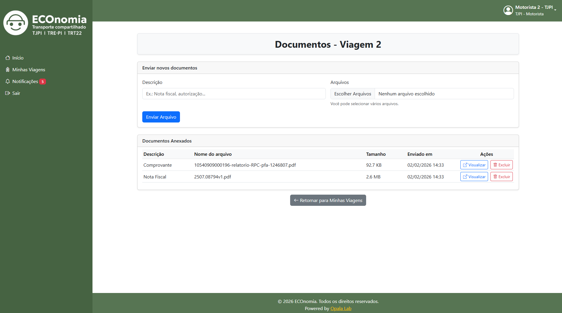This screenshot has width=562, height=313.
Task: Focus the Descrição text input field
Action: pyautogui.click(x=234, y=94)
